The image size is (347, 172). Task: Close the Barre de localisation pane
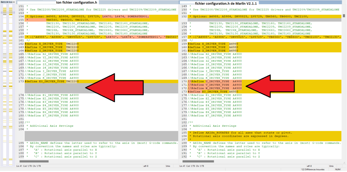tap(14, 2)
